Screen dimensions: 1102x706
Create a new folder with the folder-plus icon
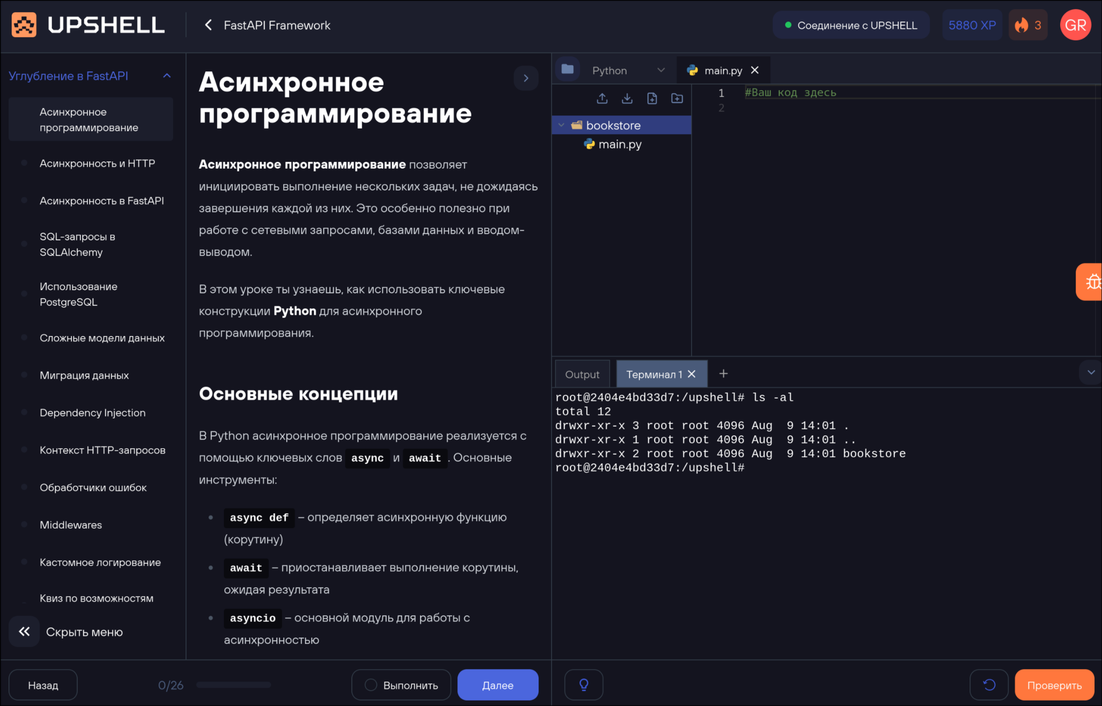[x=677, y=98]
